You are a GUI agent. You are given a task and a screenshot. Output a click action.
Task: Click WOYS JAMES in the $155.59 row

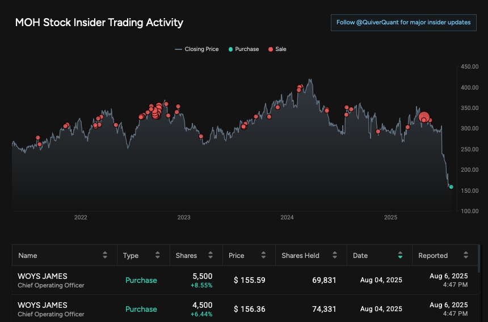tap(43, 276)
